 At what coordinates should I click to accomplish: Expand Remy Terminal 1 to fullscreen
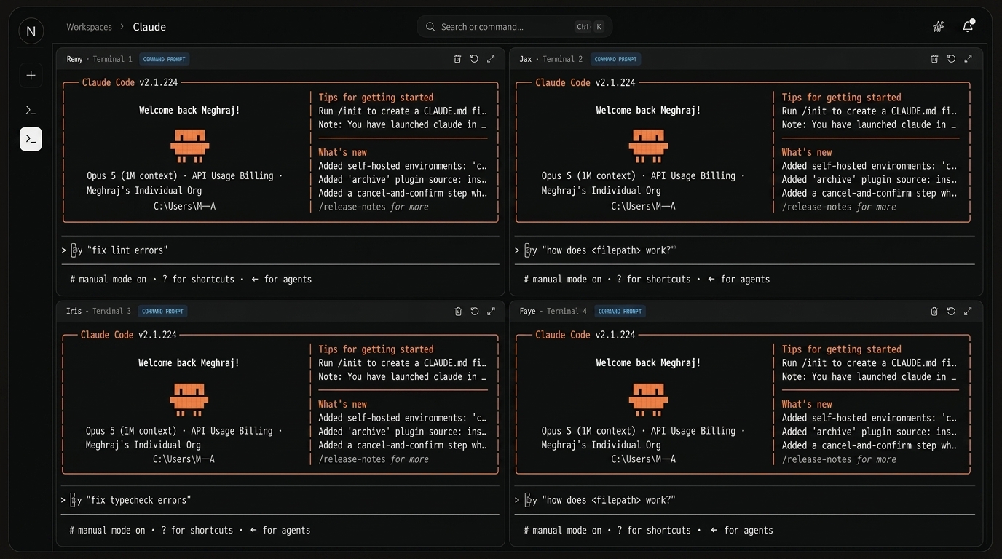click(x=491, y=59)
